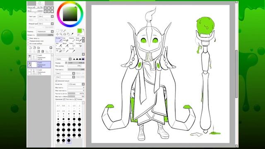
Task: Select the lasso selection tool
Action: (x=61, y=31)
